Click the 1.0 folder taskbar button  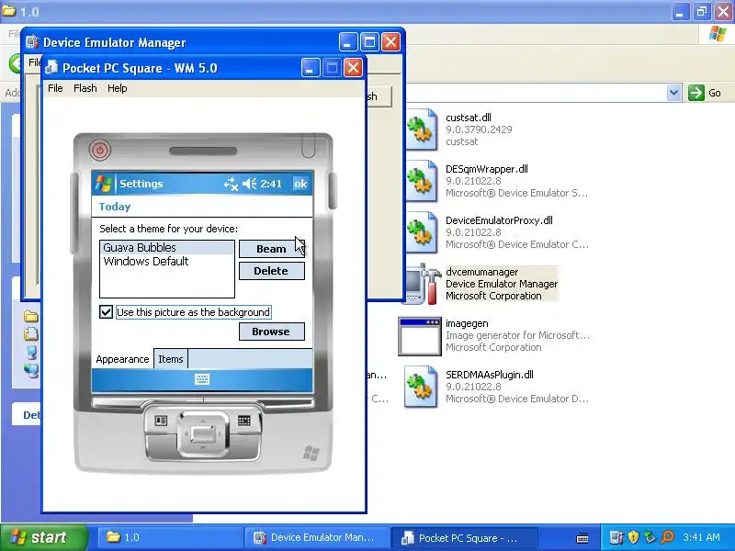coord(170,537)
